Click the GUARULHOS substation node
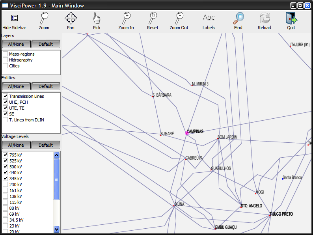Screen dimensions: 313x235 pos(211,170)
